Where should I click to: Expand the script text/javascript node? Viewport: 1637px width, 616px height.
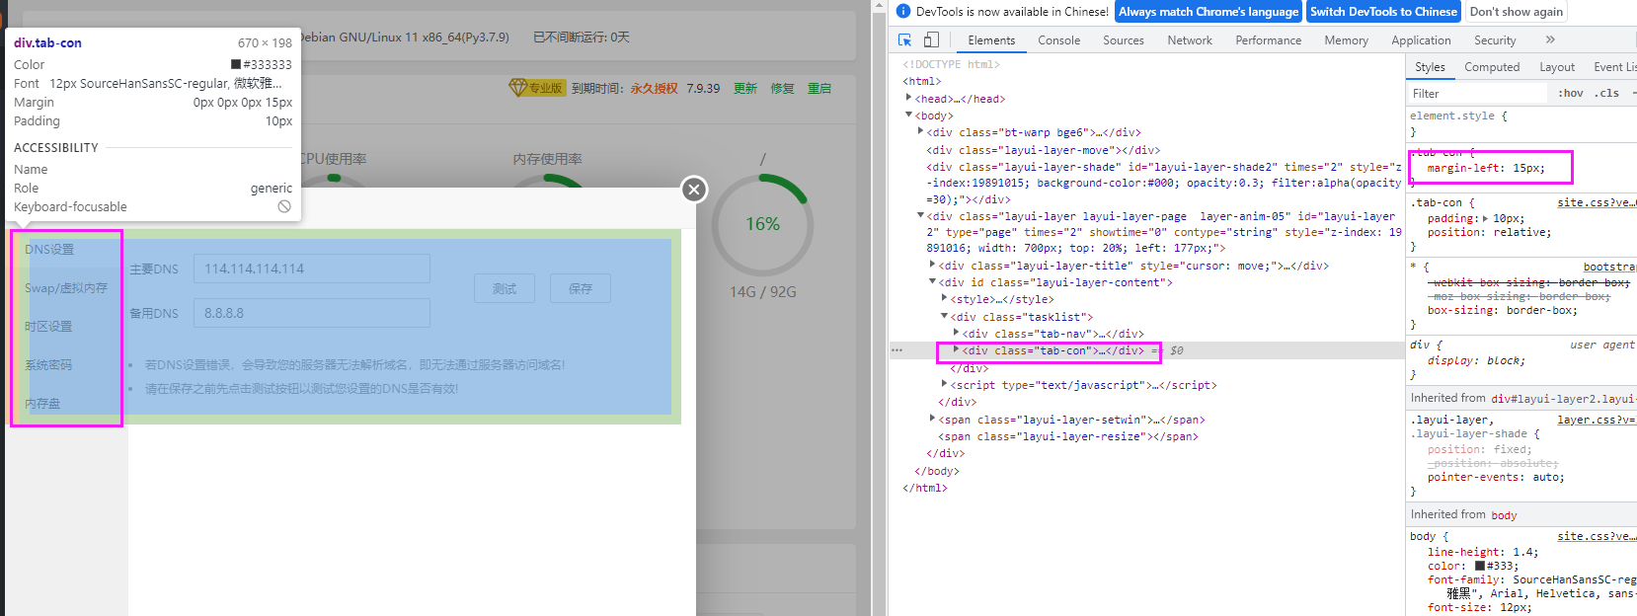point(945,384)
